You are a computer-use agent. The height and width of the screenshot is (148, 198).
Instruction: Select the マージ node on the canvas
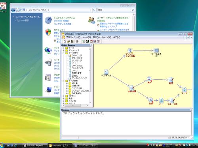pos(184,90)
